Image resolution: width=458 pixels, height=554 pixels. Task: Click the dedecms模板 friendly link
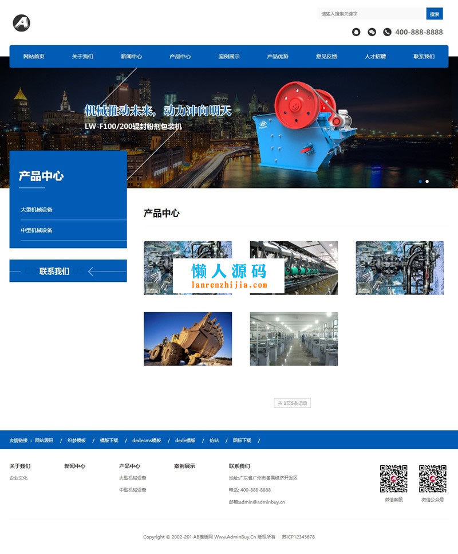(x=147, y=441)
